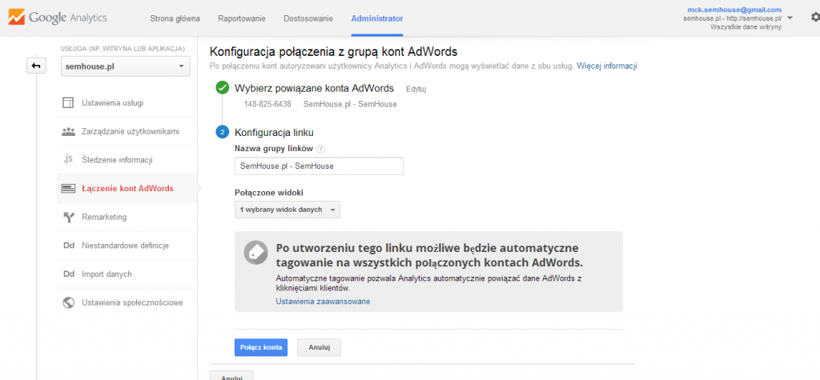Click the Remarketing funnel icon
The width and height of the screenshot is (820, 380).
[68, 217]
